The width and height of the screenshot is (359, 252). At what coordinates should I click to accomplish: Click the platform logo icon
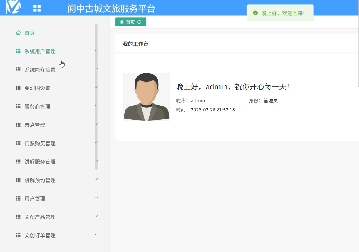14,7
